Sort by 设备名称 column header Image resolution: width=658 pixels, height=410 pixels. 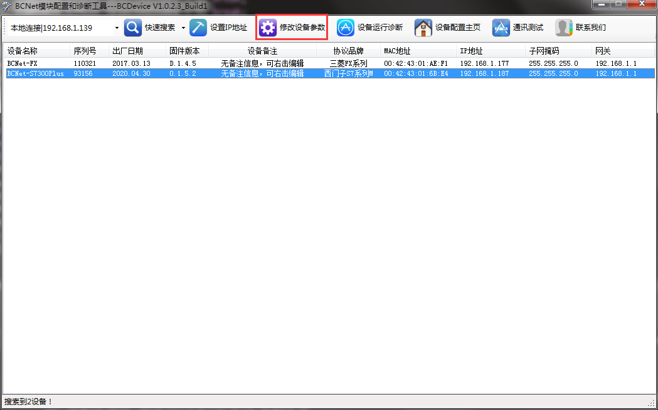(23, 51)
